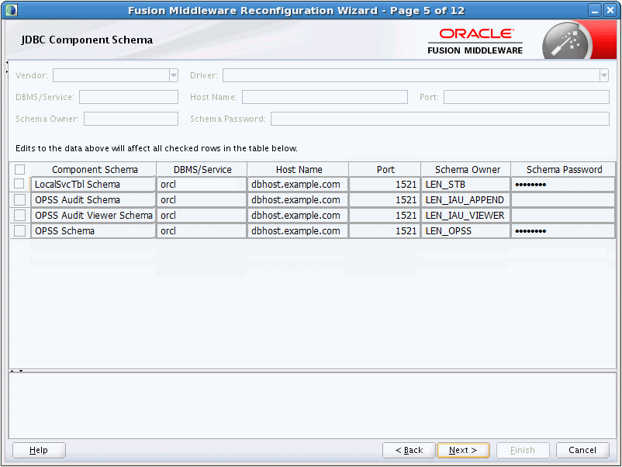
Task: Click the empty password cell for OPSS Audit Viewer
Action: [563, 215]
